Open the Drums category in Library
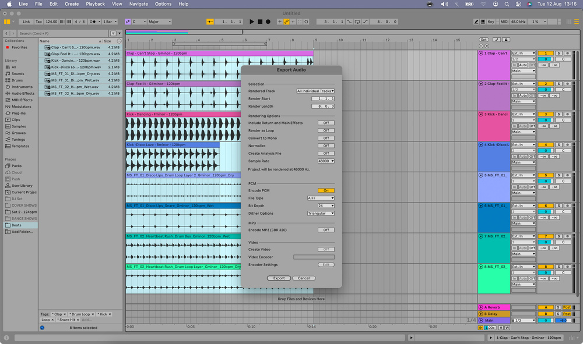The width and height of the screenshot is (583, 344). [17, 80]
